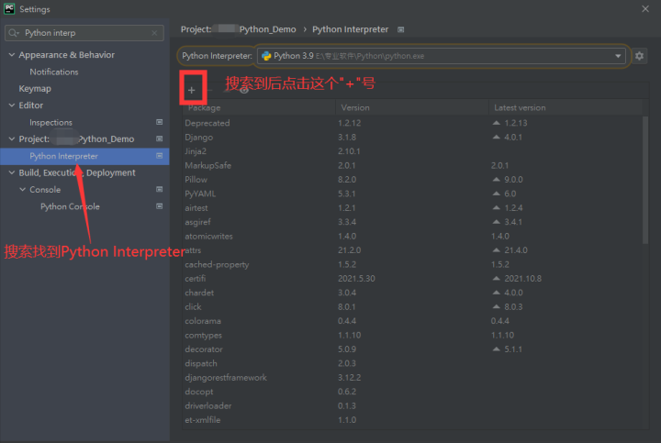Click project-scope icon on the Inspections row
661x443 pixels.
160,122
